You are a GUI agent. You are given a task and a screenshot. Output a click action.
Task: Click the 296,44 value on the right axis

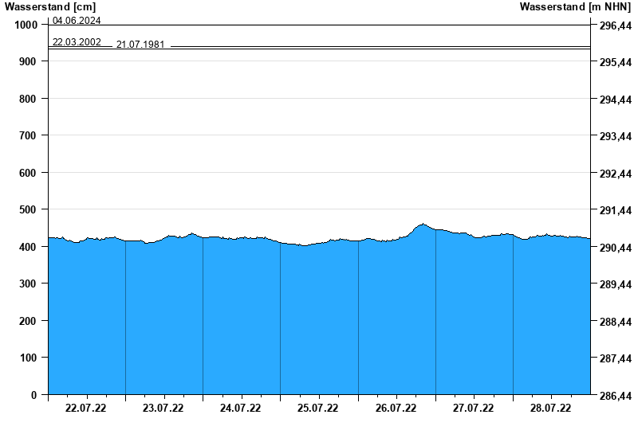pos(615,25)
